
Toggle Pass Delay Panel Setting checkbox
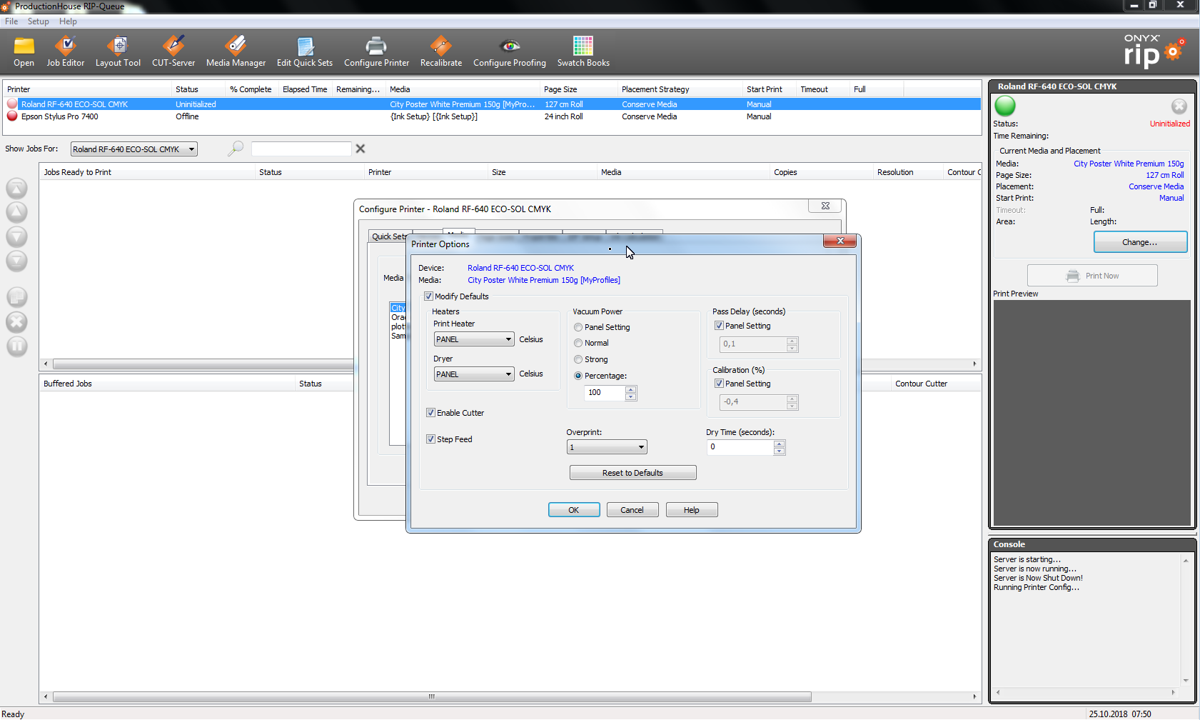click(x=719, y=326)
